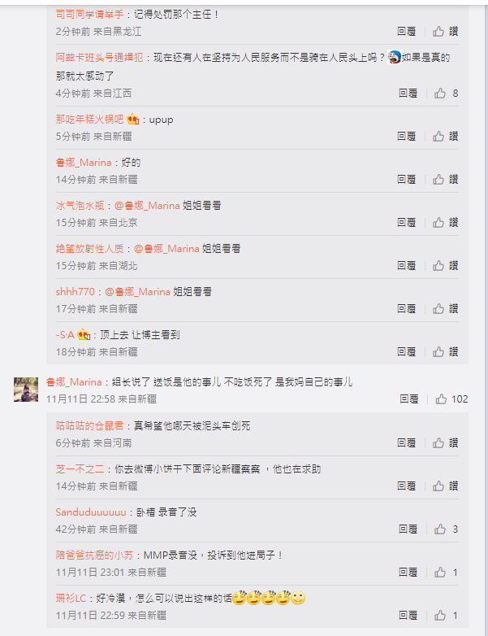Open 陪爸爸抗癌的小苏's profile

[x=94, y=555]
